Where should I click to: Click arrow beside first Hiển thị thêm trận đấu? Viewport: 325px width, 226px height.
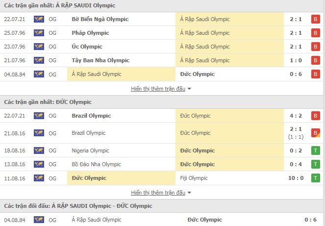tap(189, 89)
